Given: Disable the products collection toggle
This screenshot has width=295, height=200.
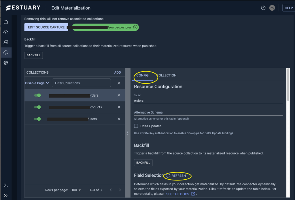Looking at the screenshot, I should pyautogui.click(x=37, y=107).
